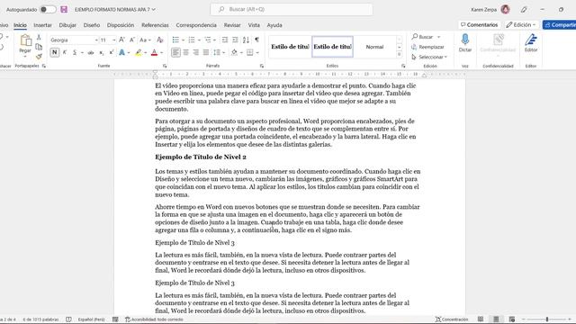Increase paragraph indent
The height and width of the screenshot is (324, 576).
coord(235,40)
